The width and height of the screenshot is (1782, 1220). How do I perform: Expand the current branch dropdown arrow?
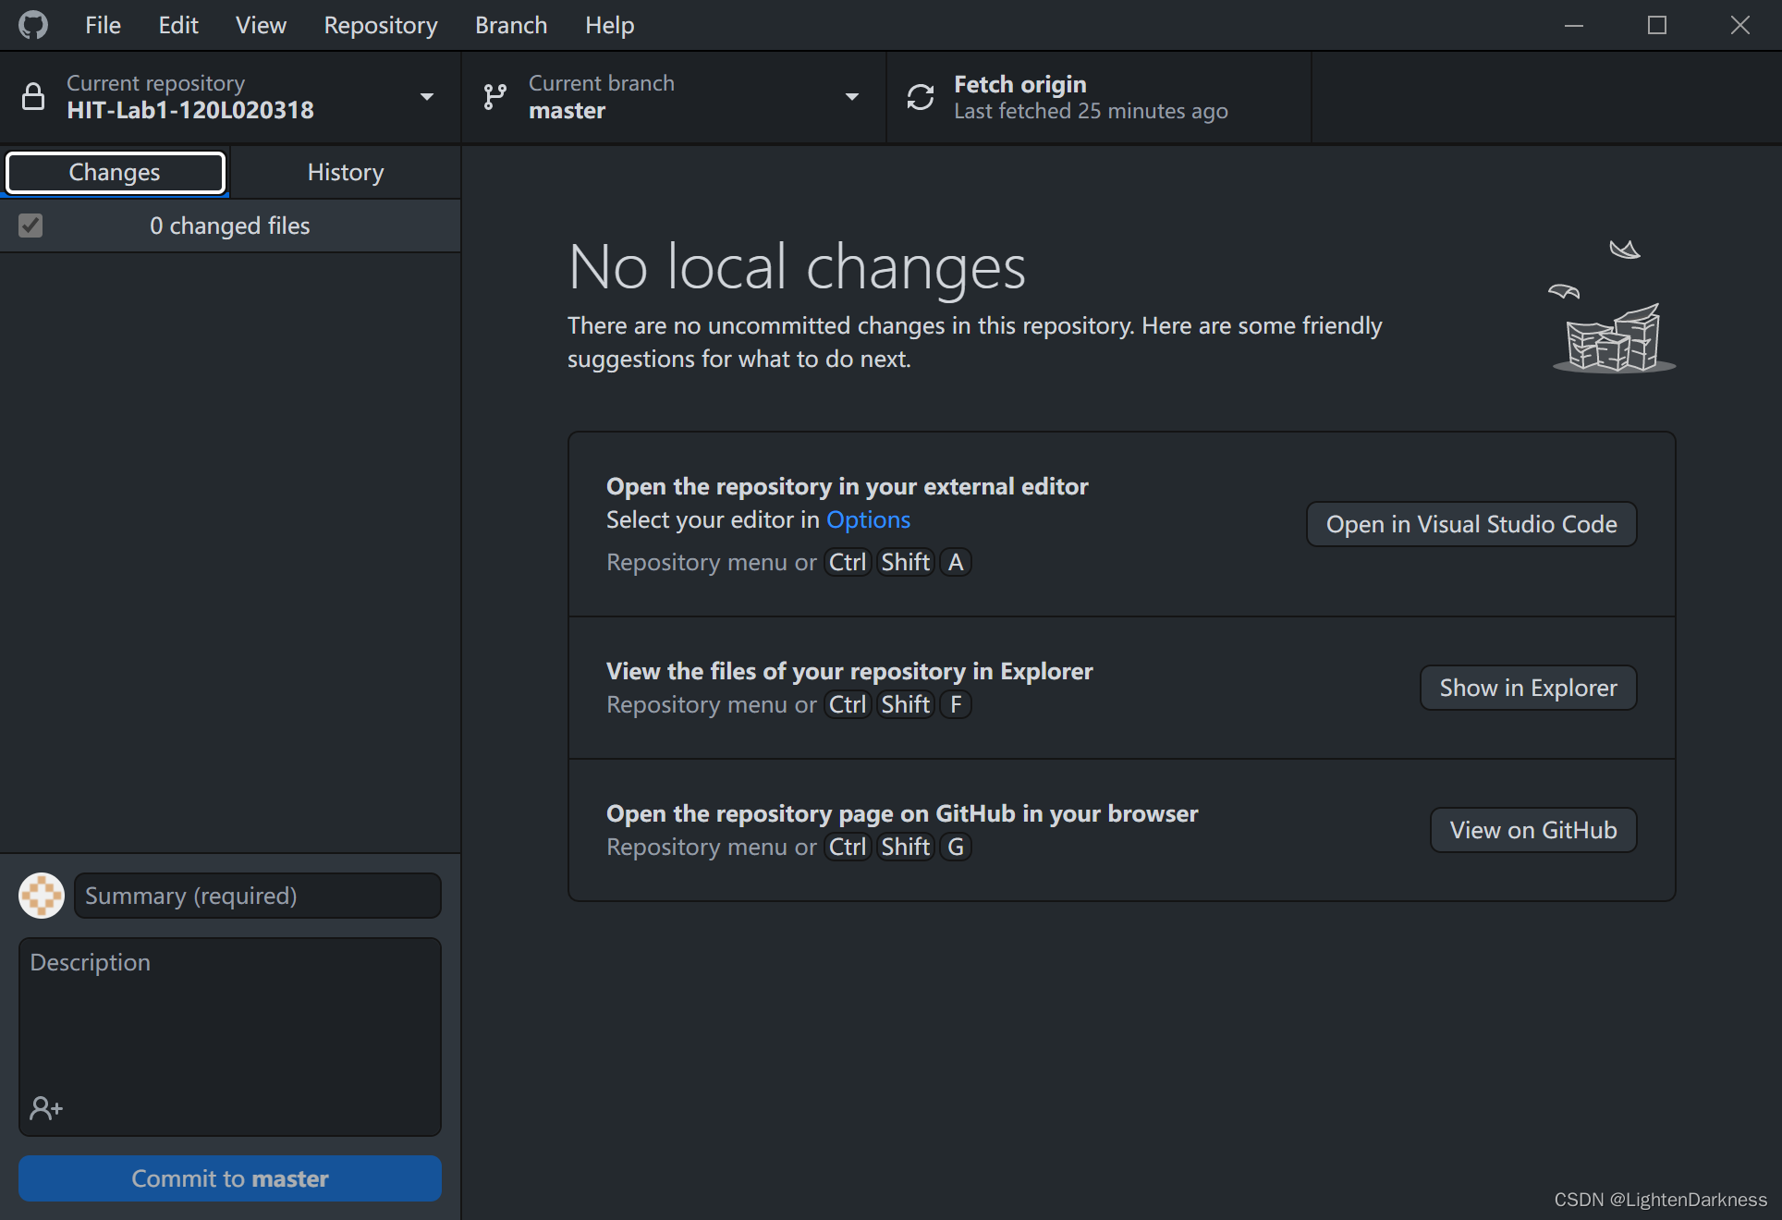click(852, 97)
